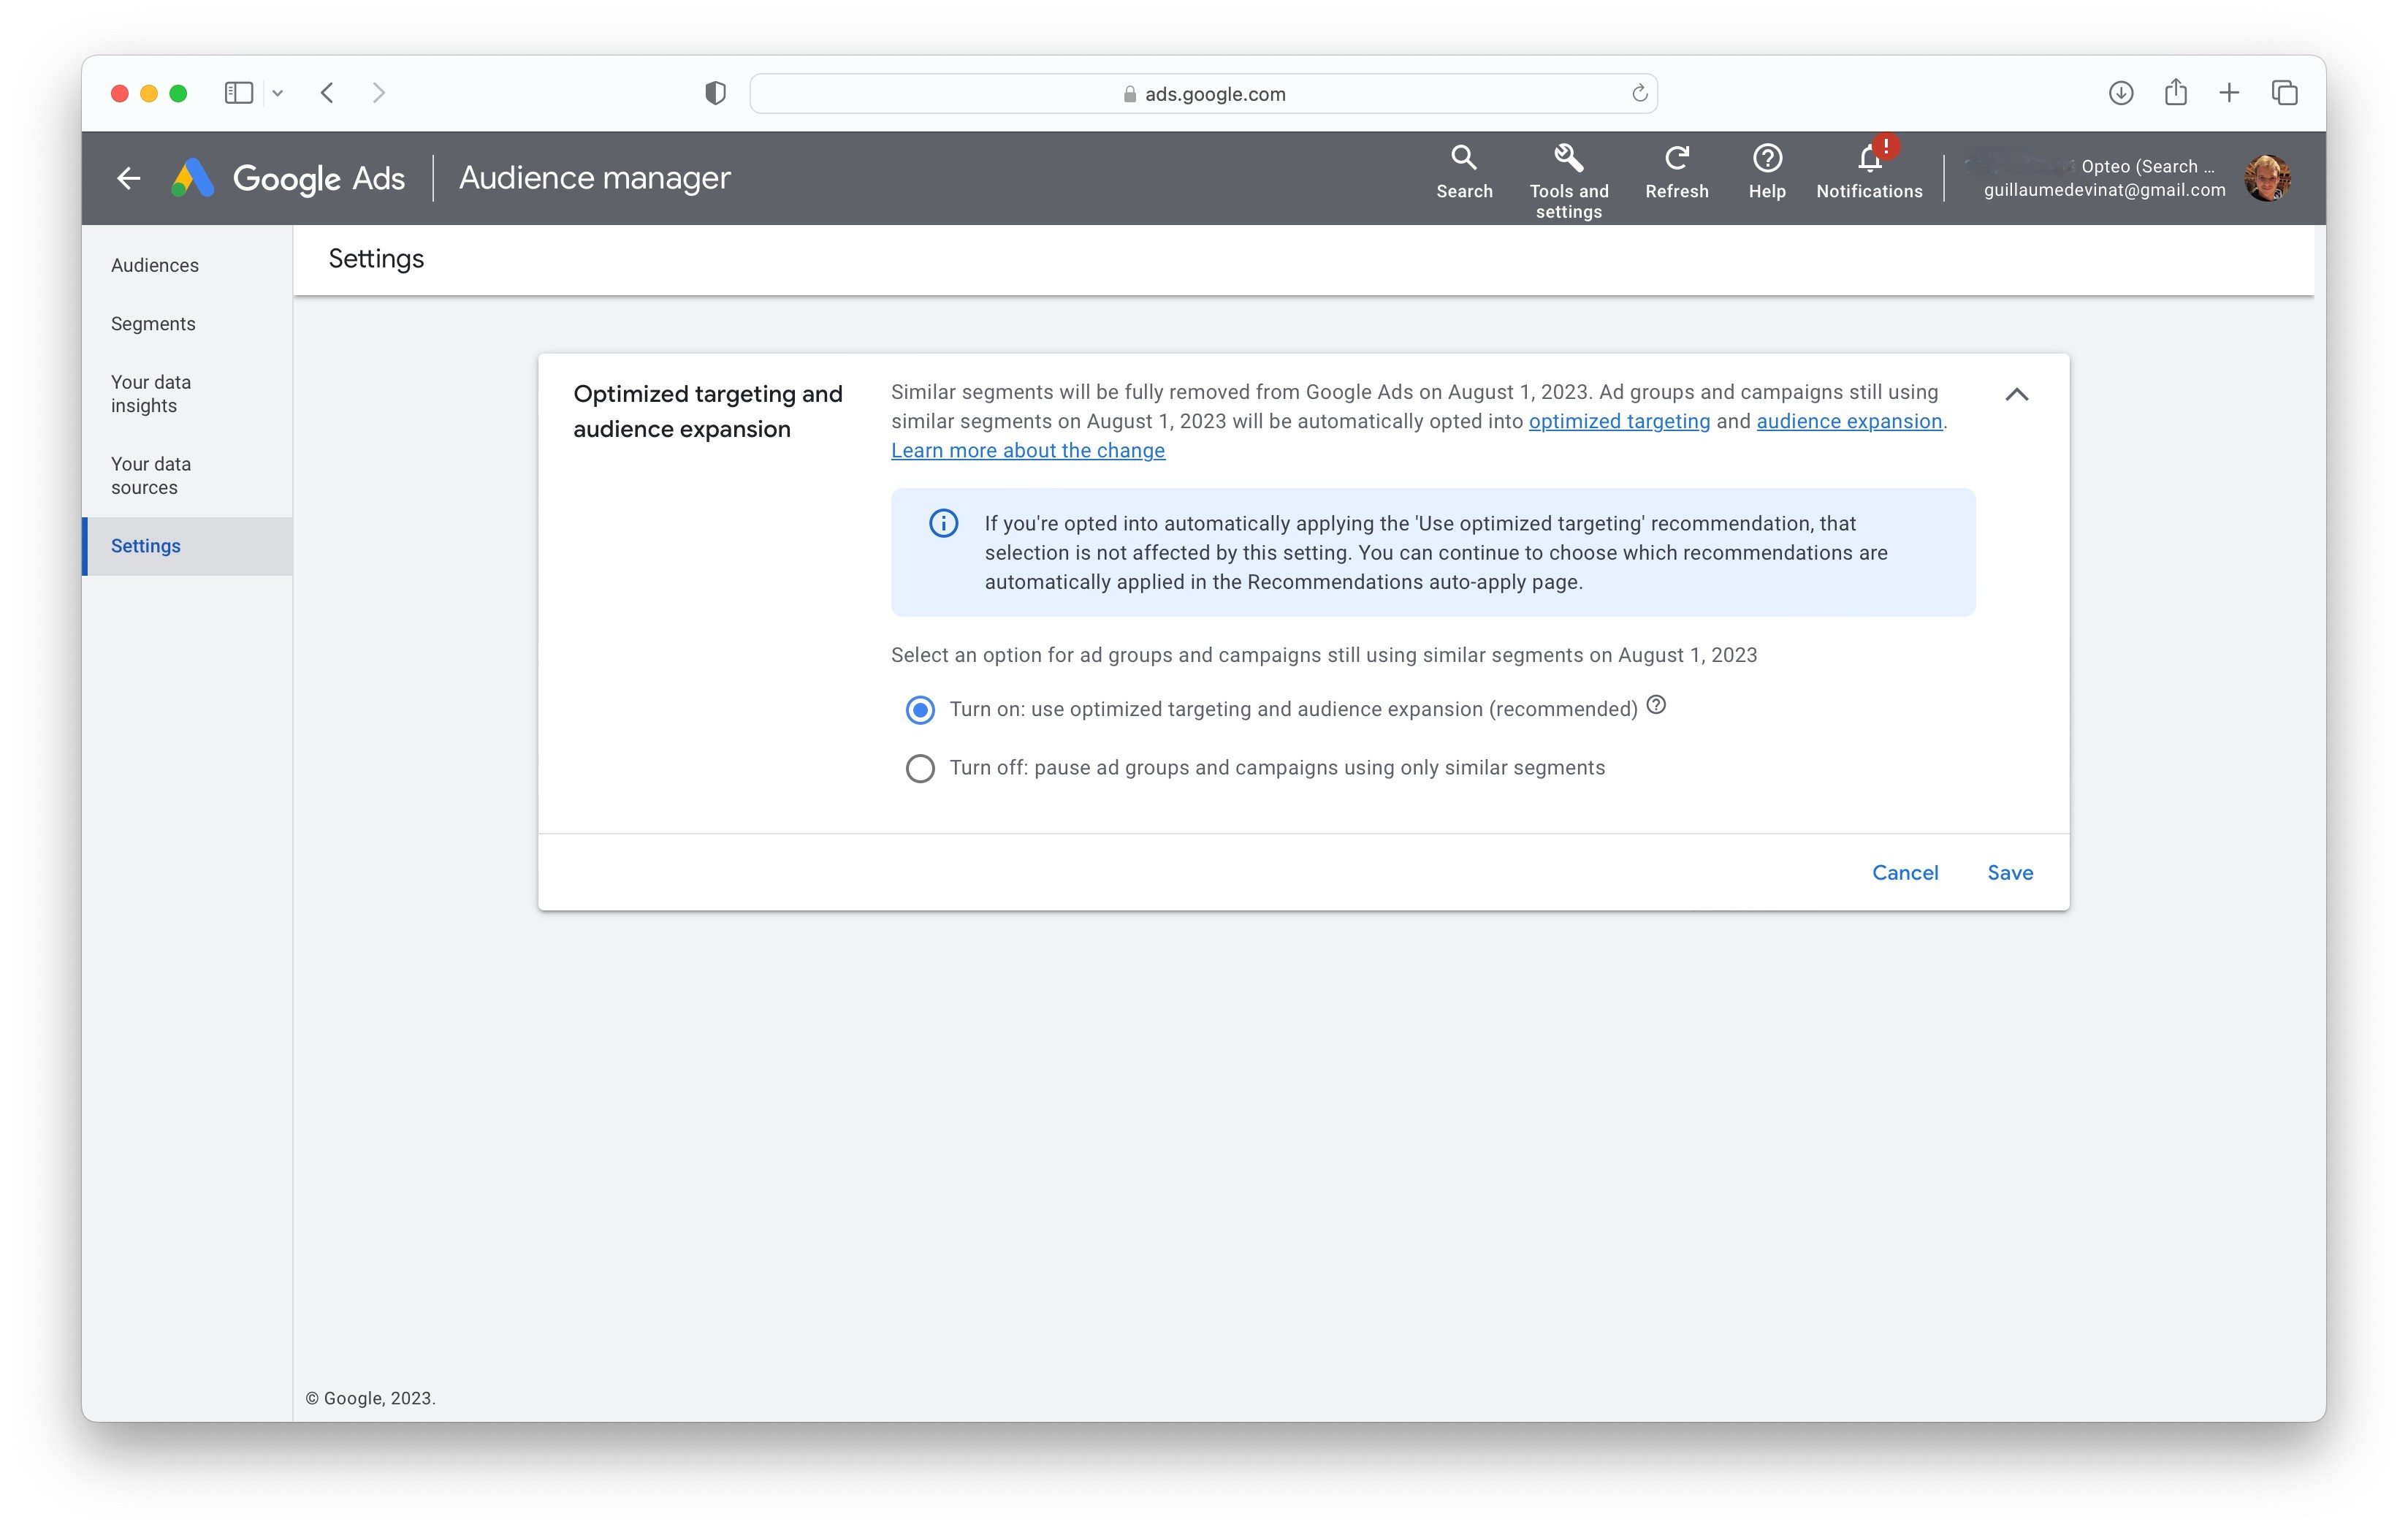Open the Search tool in header
Screen dimensions: 2408x1530
(x=1464, y=172)
